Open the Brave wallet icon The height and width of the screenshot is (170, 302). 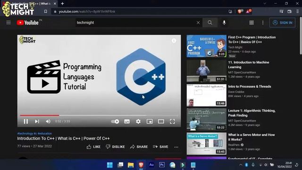click(x=289, y=11)
